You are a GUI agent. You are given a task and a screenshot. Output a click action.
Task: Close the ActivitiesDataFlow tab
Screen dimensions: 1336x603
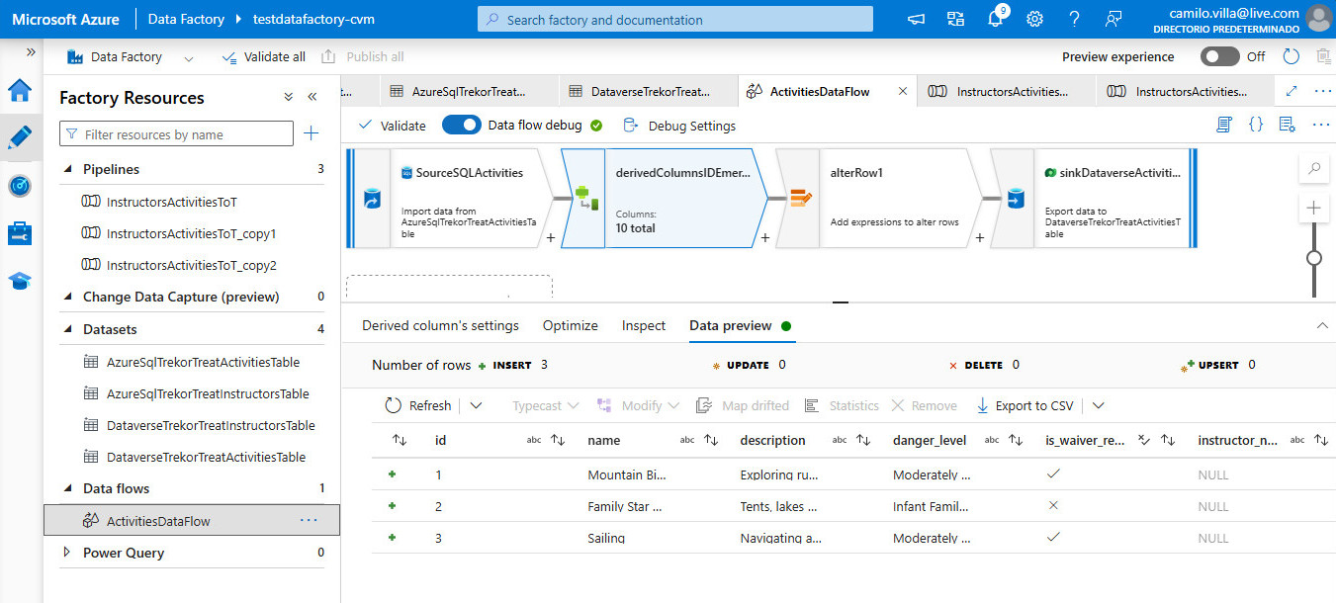point(903,91)
